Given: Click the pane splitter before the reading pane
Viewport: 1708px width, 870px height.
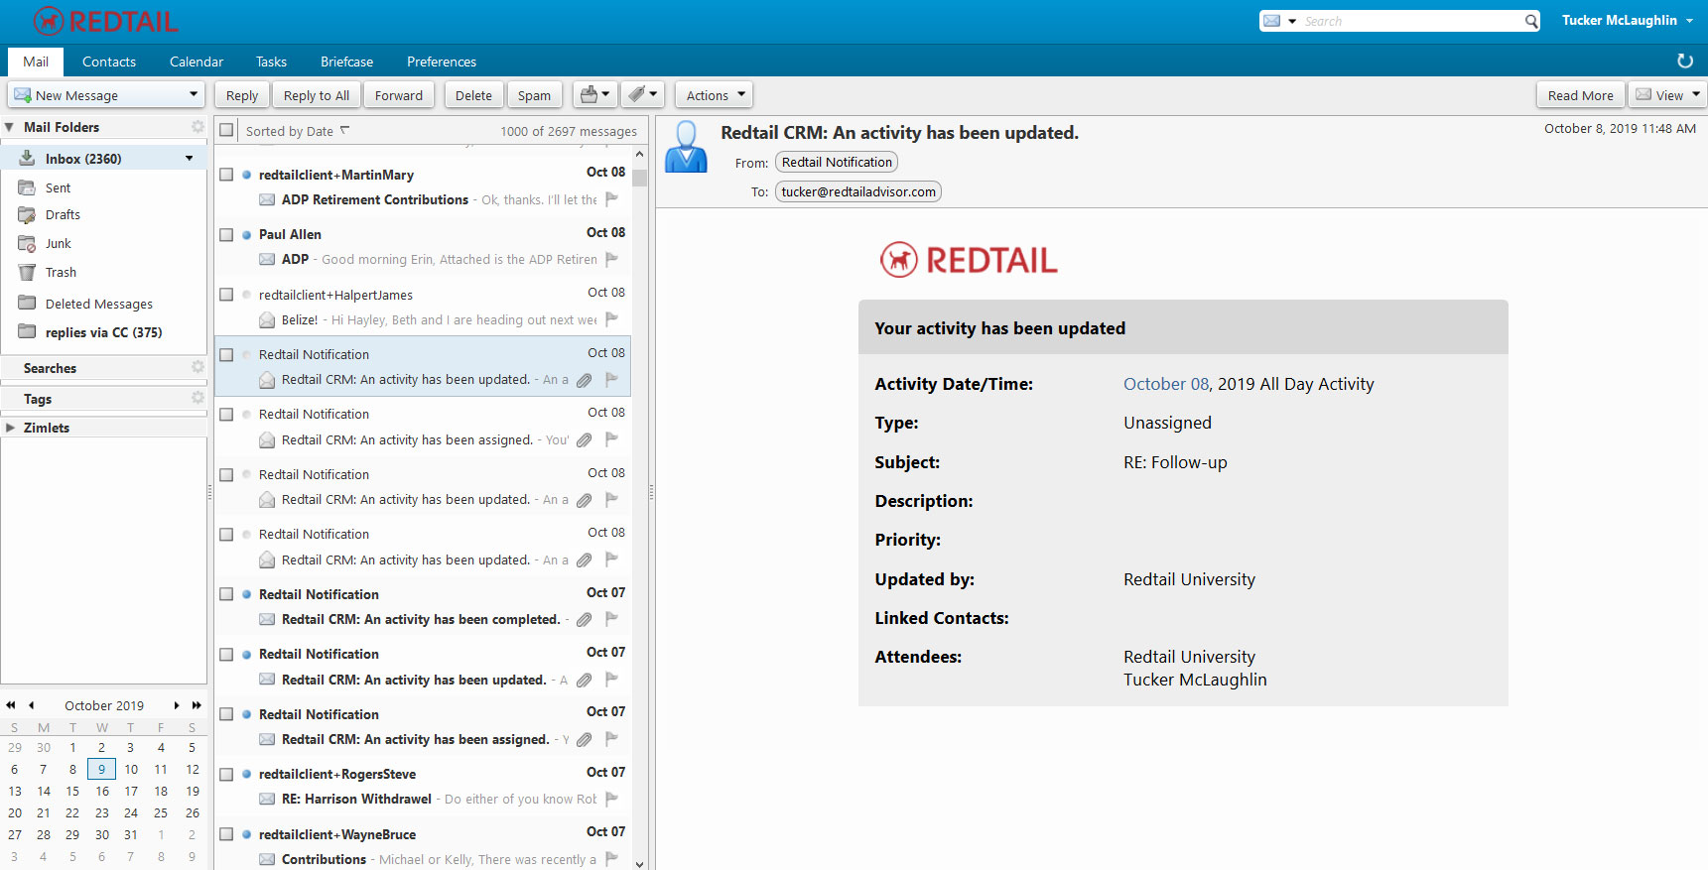Looking at the screenshot, I should [x=651, y=492].
